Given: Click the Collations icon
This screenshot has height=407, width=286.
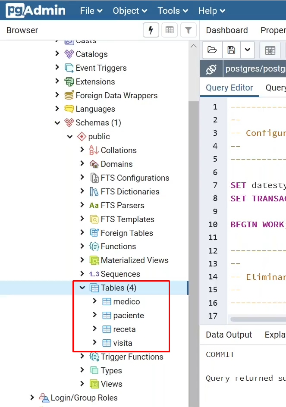Looking at the screenshot, I should tap(94, 150).
